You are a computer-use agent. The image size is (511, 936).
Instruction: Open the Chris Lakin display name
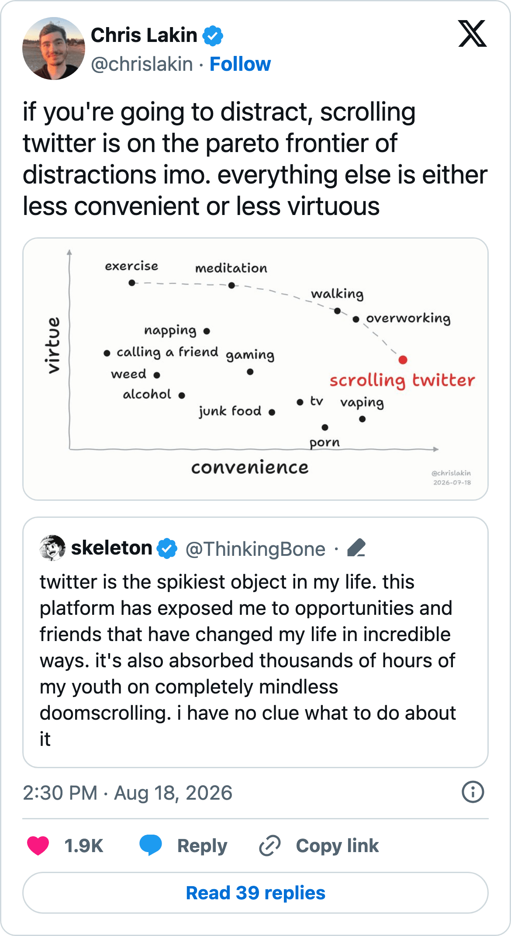pos(144,35)
